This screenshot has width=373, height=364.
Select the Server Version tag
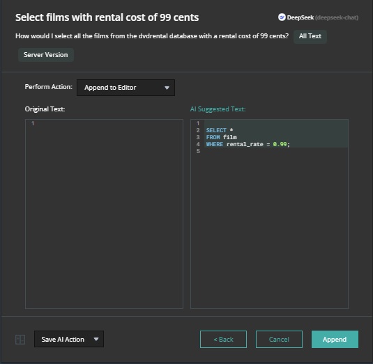coord(46,55)
